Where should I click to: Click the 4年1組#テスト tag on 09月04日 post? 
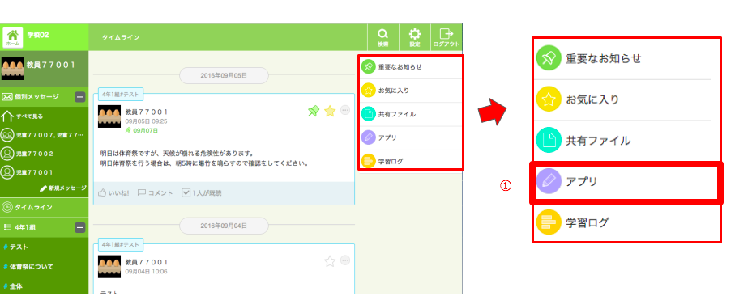tap(121, 244)
